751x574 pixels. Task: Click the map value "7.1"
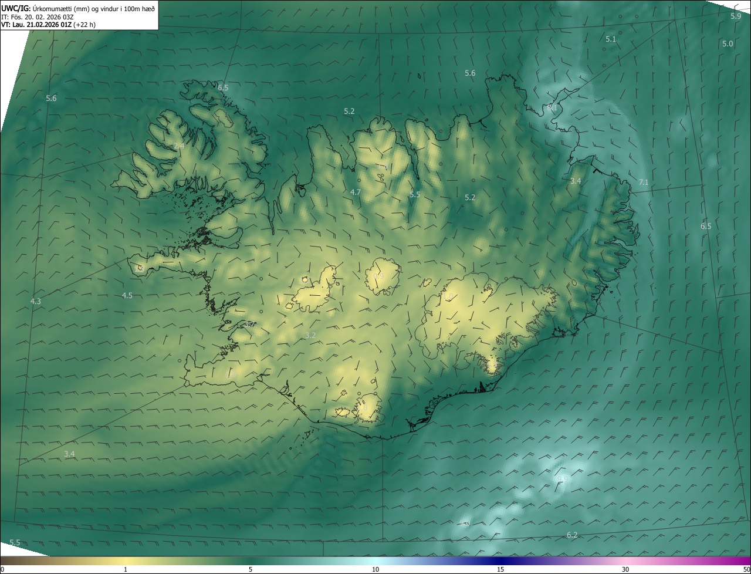[x=643, y=183]
